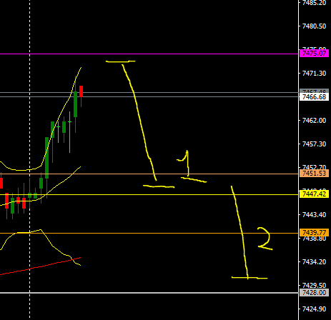The height and width of the screenshot is (320, 331).
Task: Click the gray 7428.00 price label
Action: pyautogui.click(x=314, y=292)
